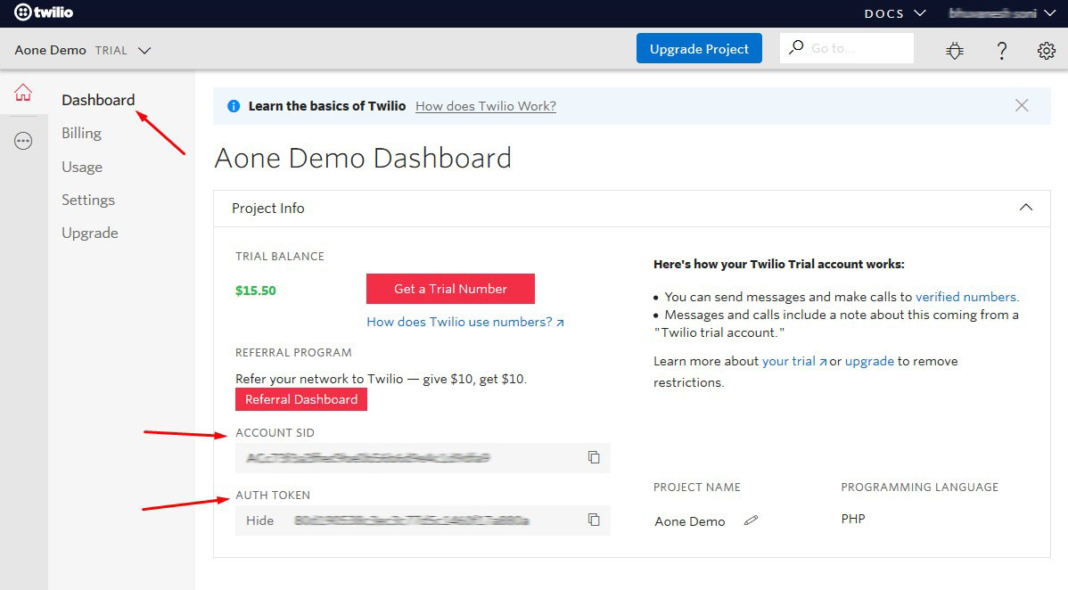Open the Referral Dashboard button
Screen dimensions: 1068x590
tap(301, 399)
